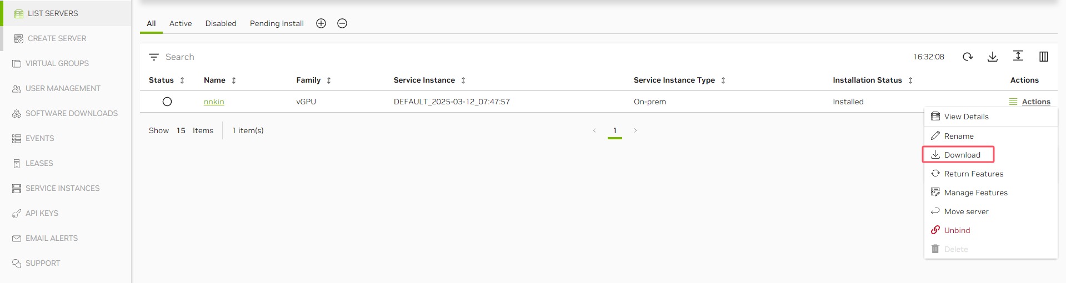1066x283 pixels.
Task: Open the nnkin server link
Action: point(214,102)
